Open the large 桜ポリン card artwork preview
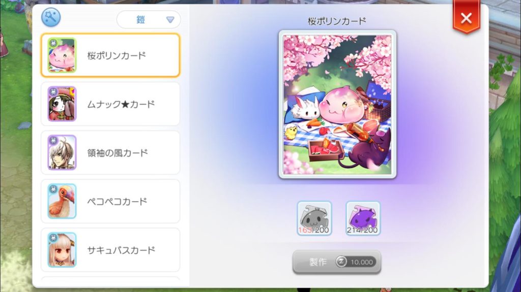The image size is (521, 292). pyautogui.click(x=337, y=105)
